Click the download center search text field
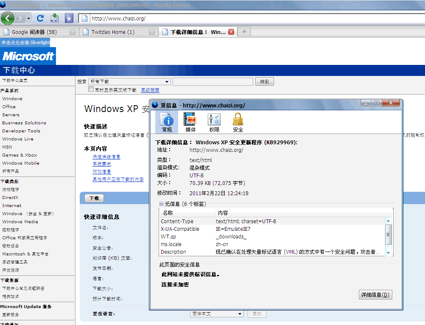Image resolution: width=425 pixels, height=325 pixels. point(213,81)
